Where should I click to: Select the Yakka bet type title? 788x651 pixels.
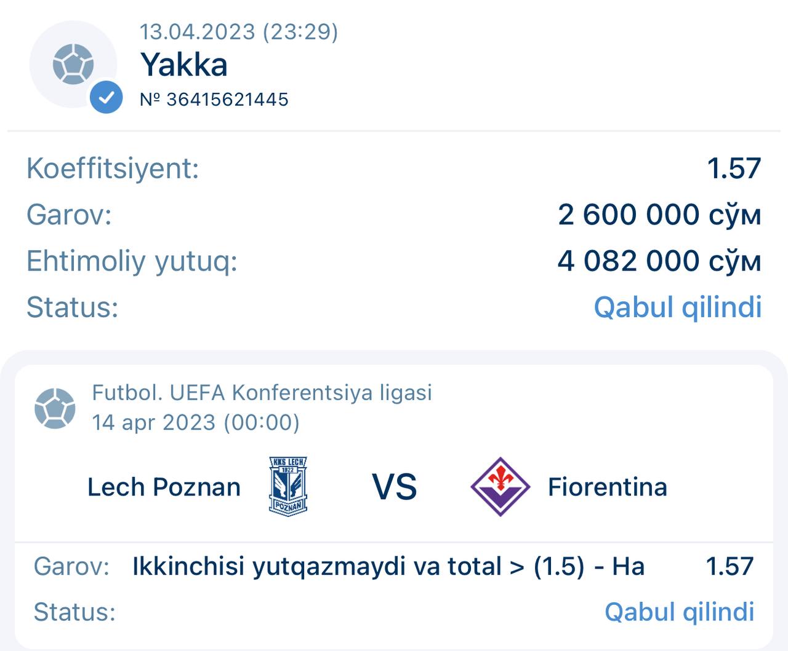point(183,65)
